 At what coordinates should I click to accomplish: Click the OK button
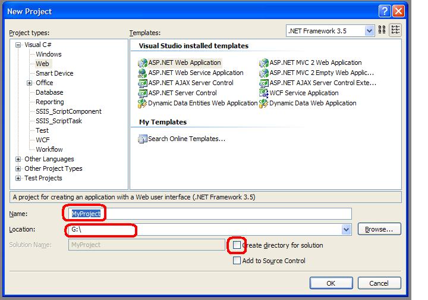point(331,283)
